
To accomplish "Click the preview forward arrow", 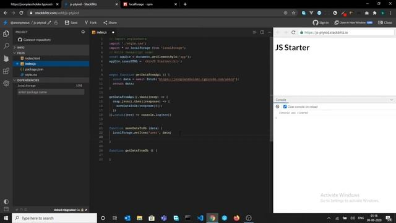I will pos(286,32).
